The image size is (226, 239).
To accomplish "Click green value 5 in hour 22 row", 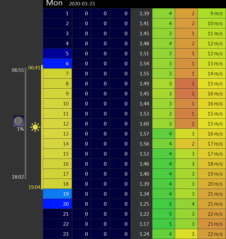I will (x=163, y=224).
